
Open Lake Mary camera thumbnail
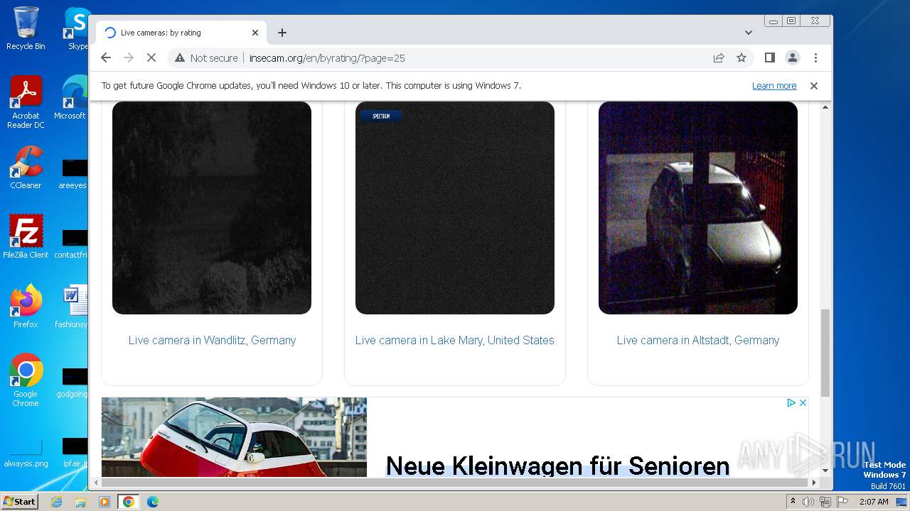455,208
